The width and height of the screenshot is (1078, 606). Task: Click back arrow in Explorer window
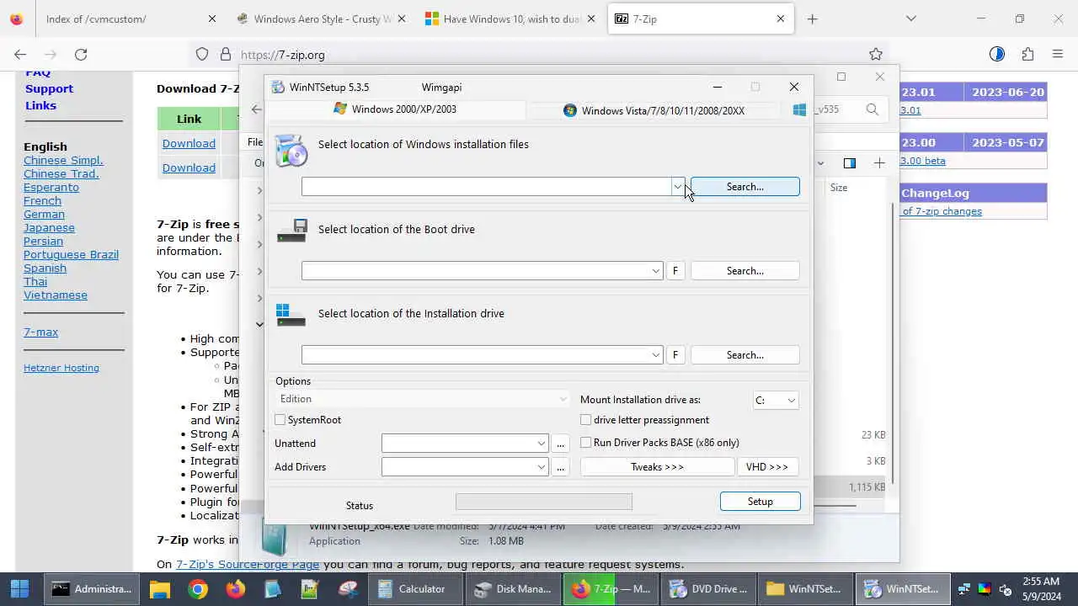coord(256,109)
